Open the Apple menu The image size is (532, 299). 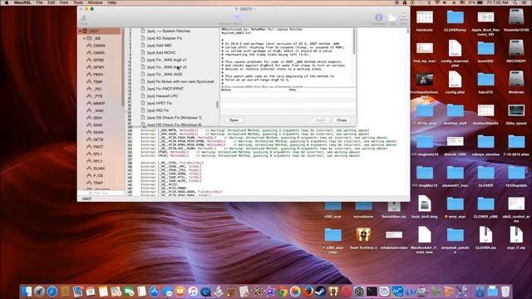[x=6, y=2]
